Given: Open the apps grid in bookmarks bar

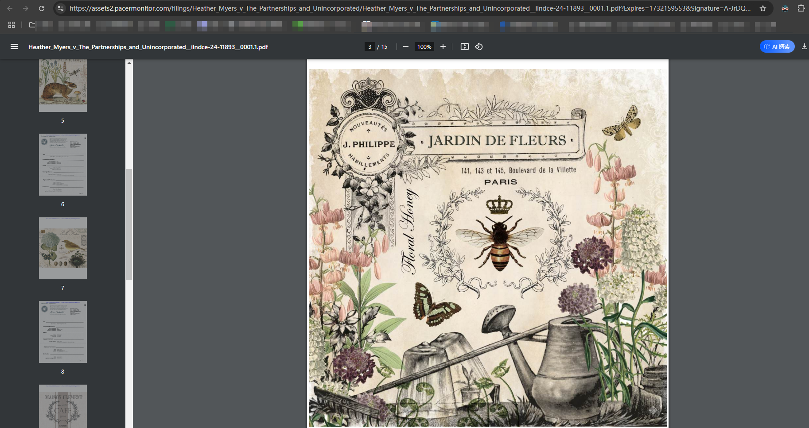Looking at the screenshot, I should point(12,25).
